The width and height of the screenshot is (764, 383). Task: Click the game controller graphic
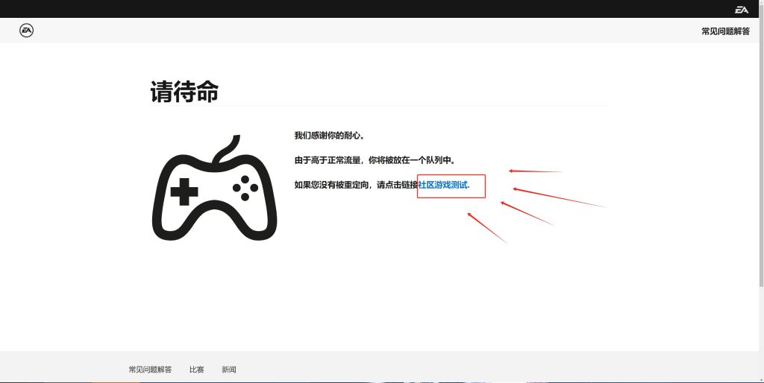point(214,188)
